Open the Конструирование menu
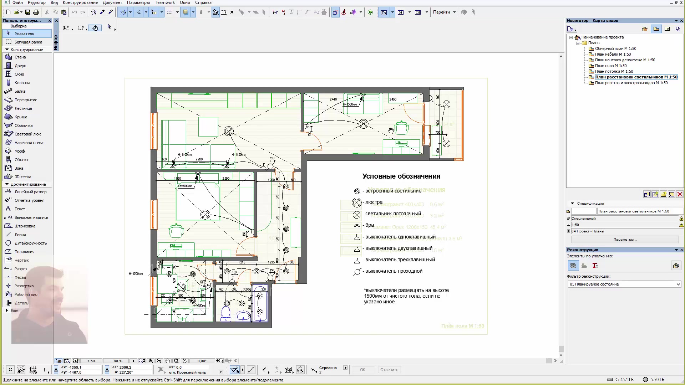 click(80, 2)
